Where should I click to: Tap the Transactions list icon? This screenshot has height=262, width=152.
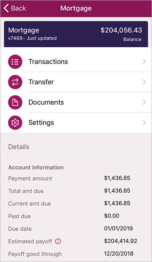pos(15,62)
